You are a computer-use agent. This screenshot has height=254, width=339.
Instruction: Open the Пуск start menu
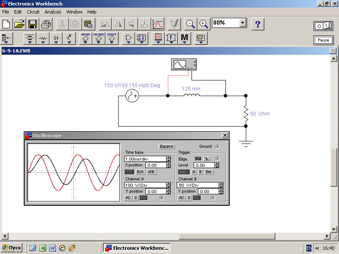pyautogui.click(x=12, y=248)
